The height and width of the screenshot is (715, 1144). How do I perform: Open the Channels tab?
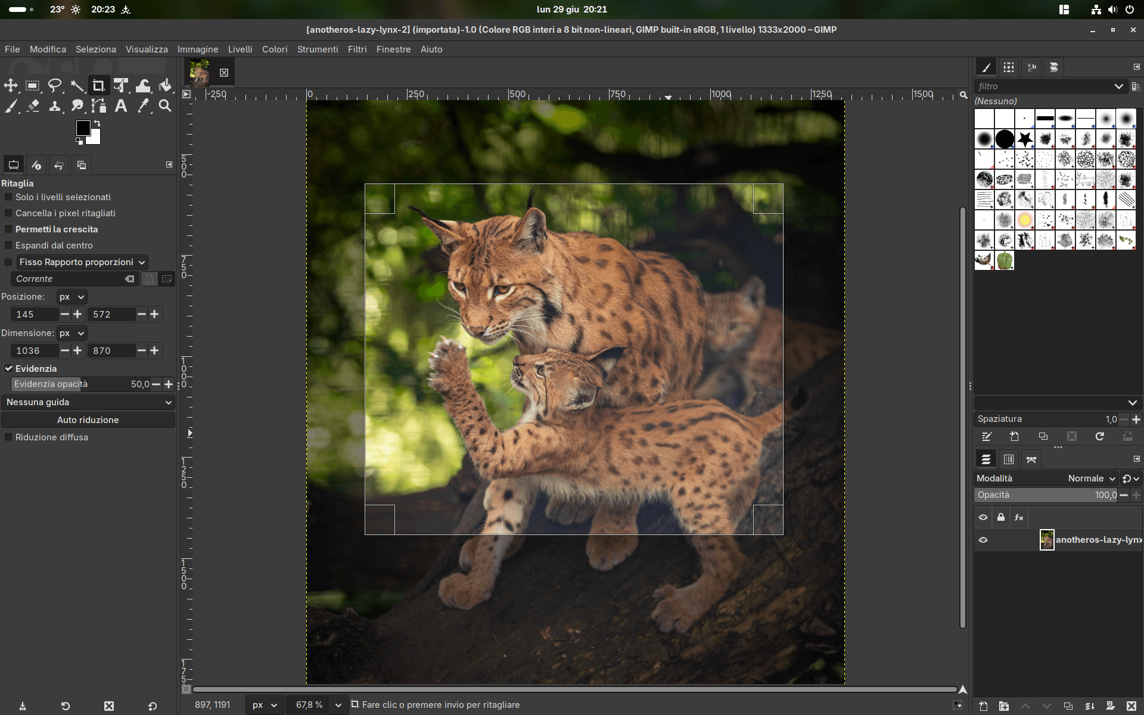click(1009, 459)
